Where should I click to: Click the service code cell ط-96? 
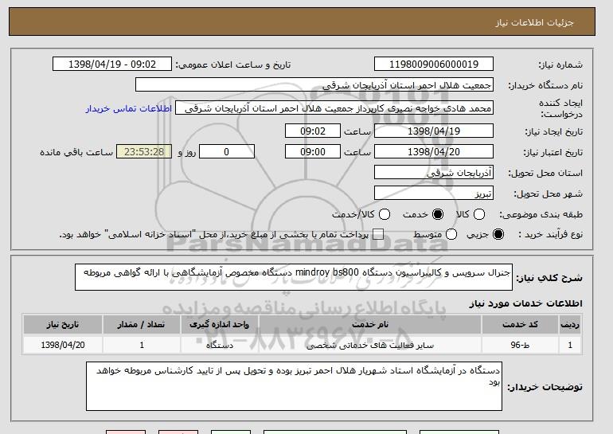click(x=520, y=345)
